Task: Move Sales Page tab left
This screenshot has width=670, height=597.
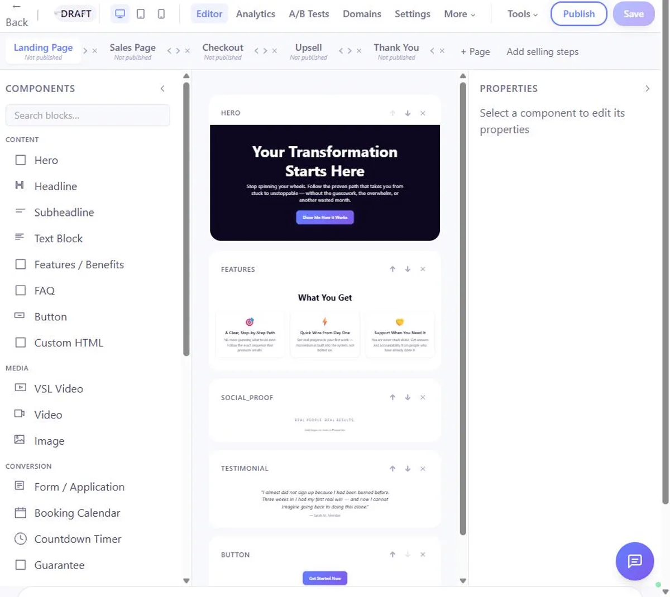Action: point(169,51)
